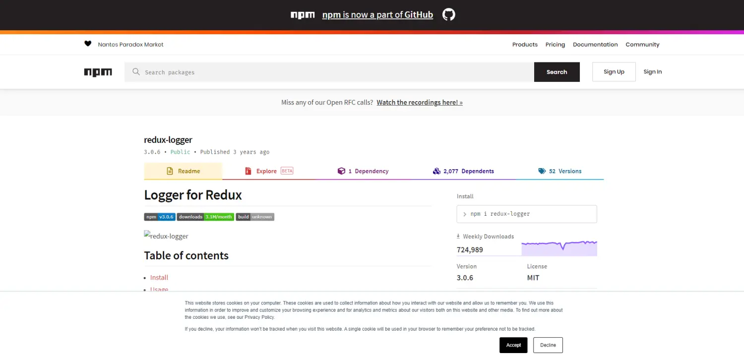The width and height of the screenshot is (744, 357).
Task: Open the Documentation link
Action: (595, 45)
